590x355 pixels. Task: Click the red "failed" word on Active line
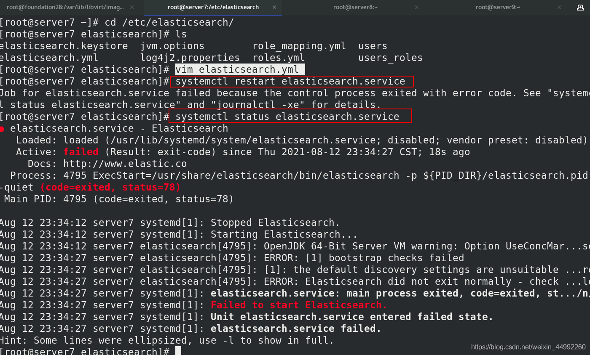pyautogui.click(x=81, y=152)
